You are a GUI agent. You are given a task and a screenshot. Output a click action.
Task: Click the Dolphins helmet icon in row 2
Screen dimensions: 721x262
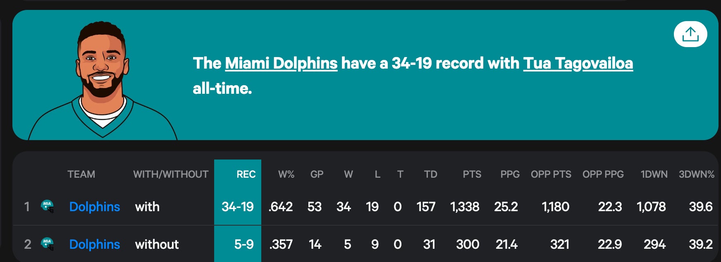48,244
